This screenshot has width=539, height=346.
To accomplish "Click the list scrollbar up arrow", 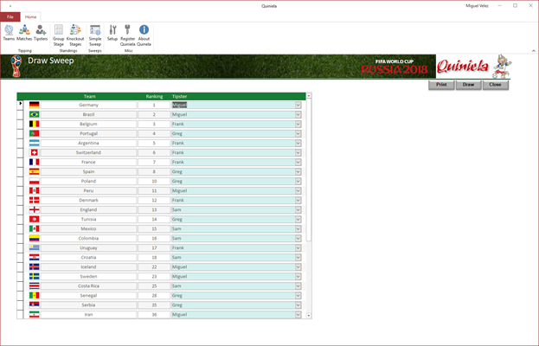I will pyautogui.click(x=309, y=95).
